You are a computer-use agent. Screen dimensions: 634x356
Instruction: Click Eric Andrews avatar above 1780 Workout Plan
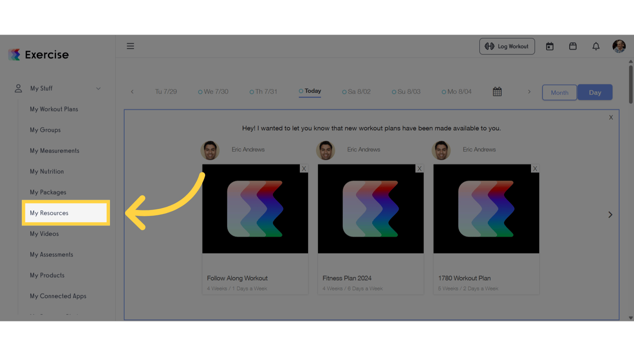(x=441, y=151)
